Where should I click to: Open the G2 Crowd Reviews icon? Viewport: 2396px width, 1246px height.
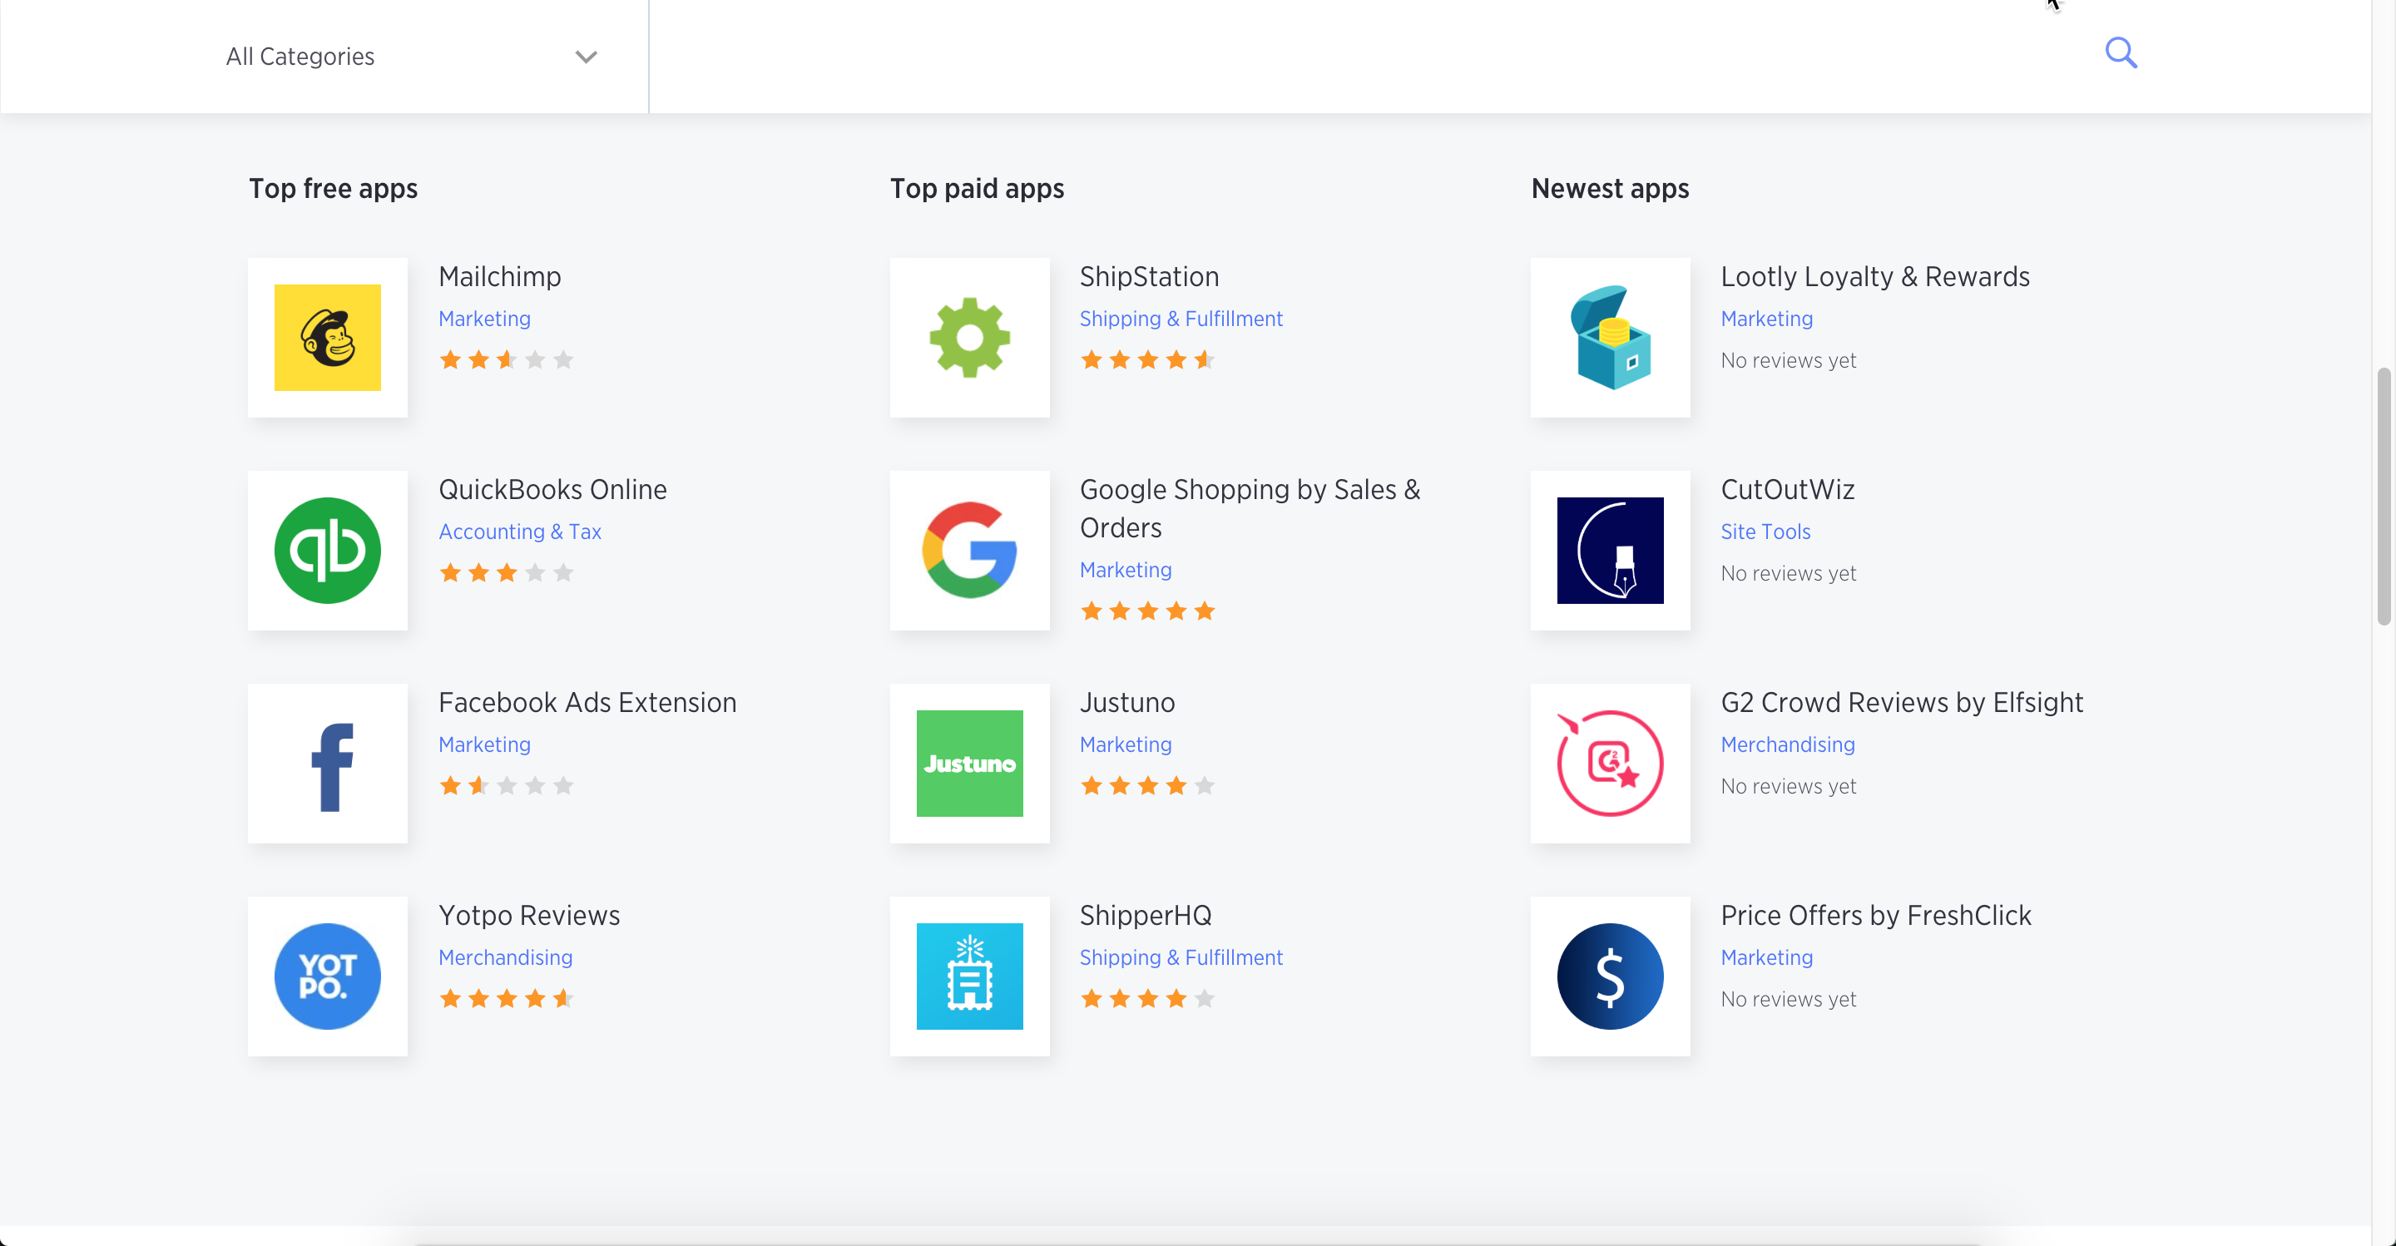(x=1610, y=764)
